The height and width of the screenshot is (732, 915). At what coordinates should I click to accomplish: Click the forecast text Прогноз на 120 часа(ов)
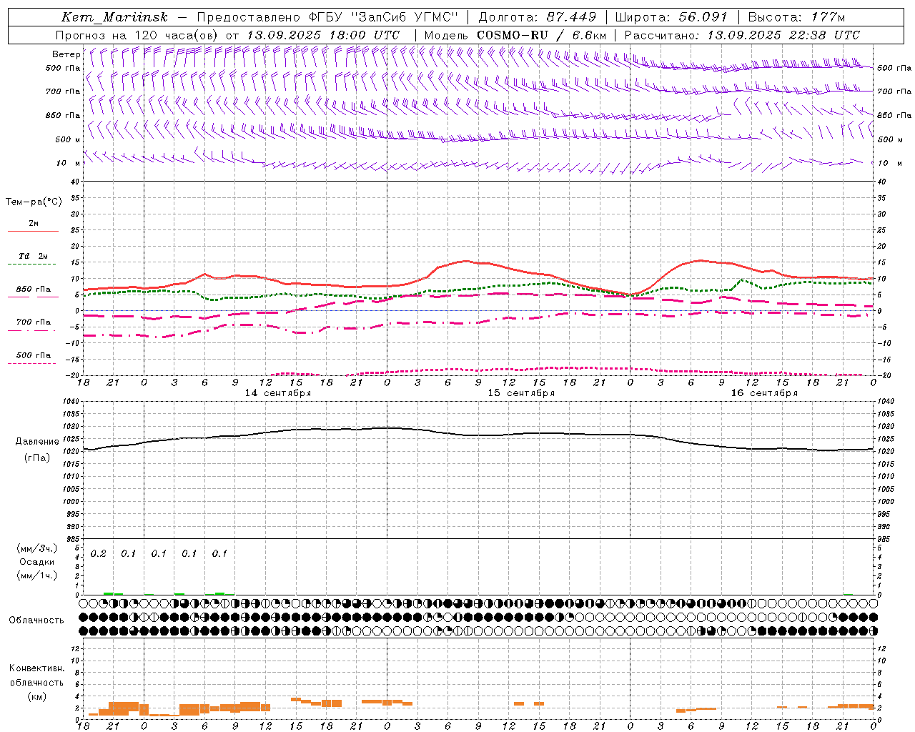point(138,35)
